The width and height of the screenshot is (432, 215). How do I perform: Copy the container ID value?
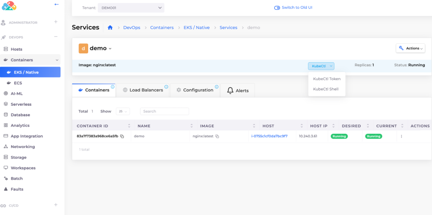[x=122, y=136]
